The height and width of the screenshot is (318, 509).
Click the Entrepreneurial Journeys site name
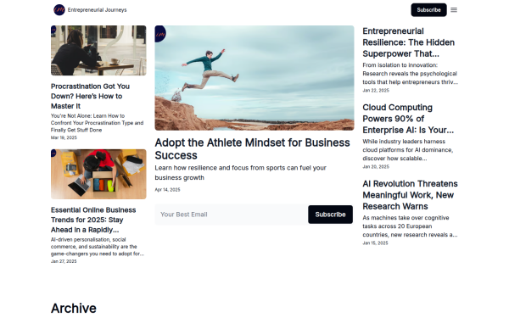(97, 9)
